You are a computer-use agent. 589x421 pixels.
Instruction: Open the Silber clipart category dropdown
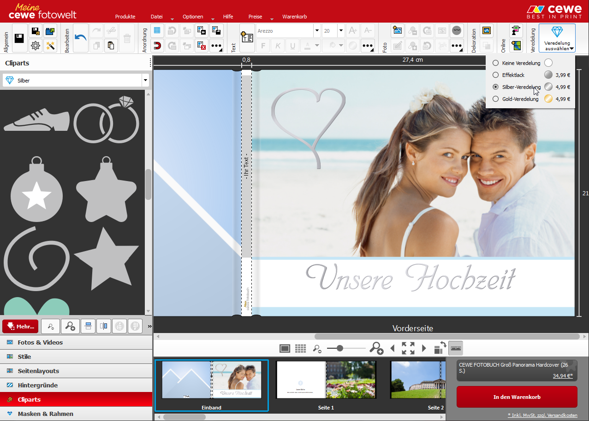coord(145,81)
